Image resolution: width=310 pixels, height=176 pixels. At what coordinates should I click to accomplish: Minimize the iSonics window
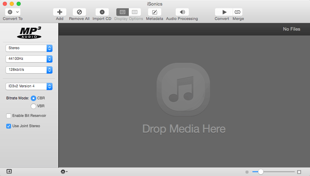(x=12, y=4)
